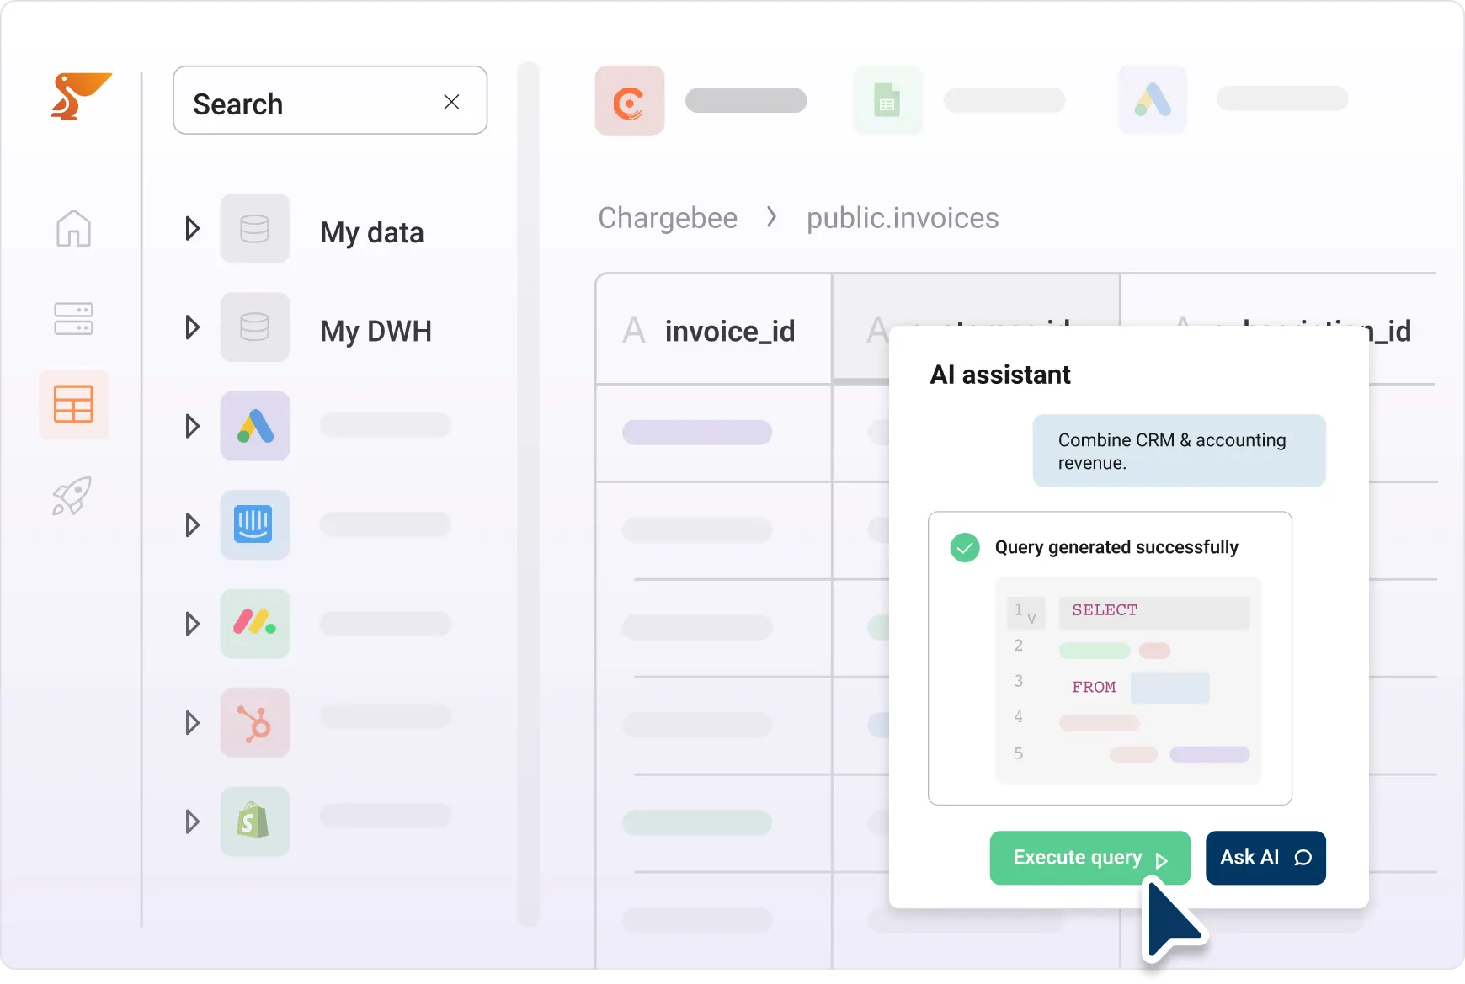Switch to the Chargebee tab at top
This screenshot has width=1465, height=984.
tap(629, 100)
